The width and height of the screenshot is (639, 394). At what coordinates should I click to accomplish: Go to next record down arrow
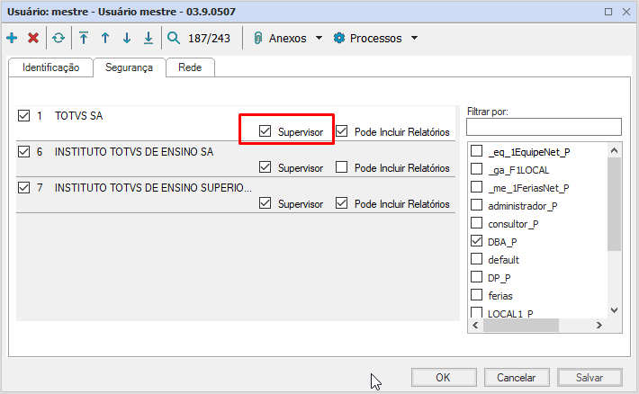click(127, 38)
